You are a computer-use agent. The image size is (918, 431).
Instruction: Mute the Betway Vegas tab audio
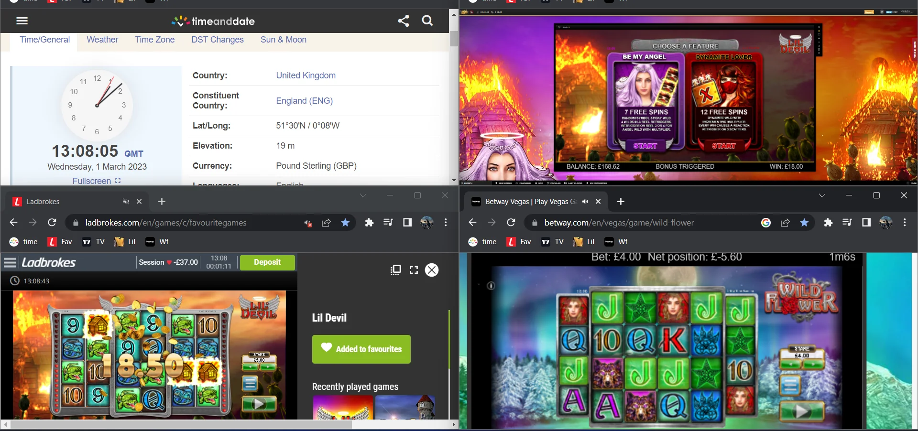[x=585, y=202]
